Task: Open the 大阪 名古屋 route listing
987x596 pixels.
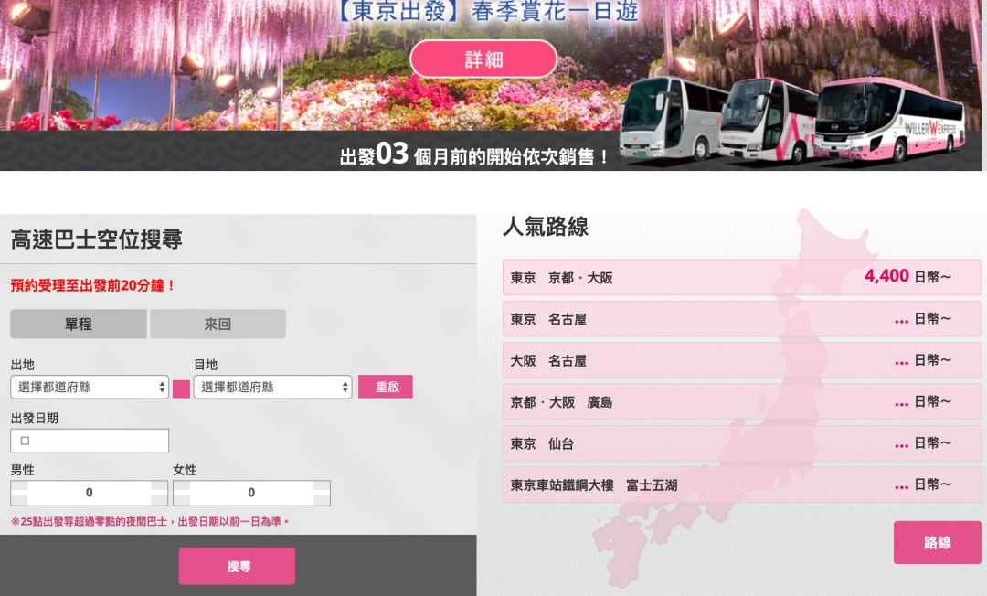Action: tap(740, 360)
